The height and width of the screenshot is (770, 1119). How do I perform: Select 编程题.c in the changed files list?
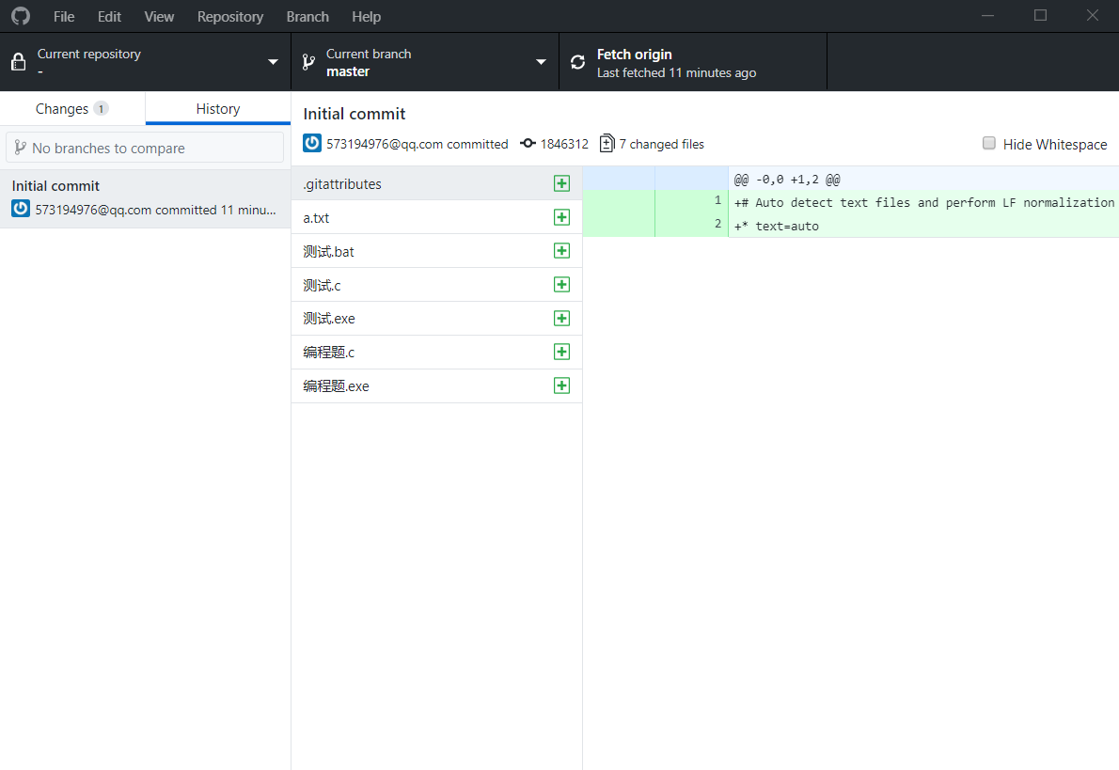329,353
